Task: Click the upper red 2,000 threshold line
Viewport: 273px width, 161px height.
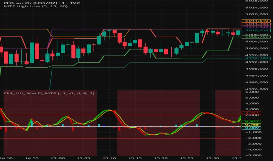Action: pos(120,115)
